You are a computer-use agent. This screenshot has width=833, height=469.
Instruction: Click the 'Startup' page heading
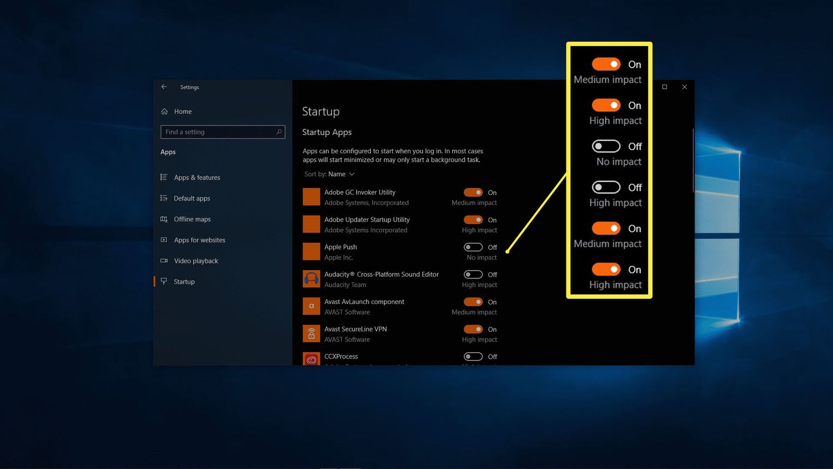point(321,112)
